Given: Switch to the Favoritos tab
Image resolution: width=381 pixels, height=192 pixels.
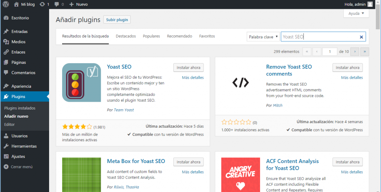Looking at the screenshot, I should coord(207,36).
